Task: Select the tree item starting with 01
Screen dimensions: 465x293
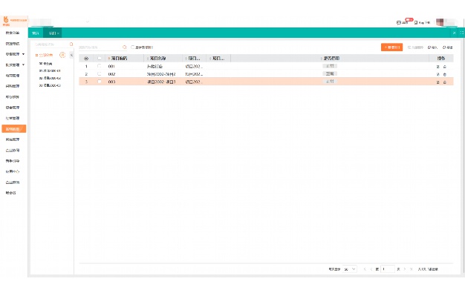Action: pyautogui.click(x=50, y=70)
